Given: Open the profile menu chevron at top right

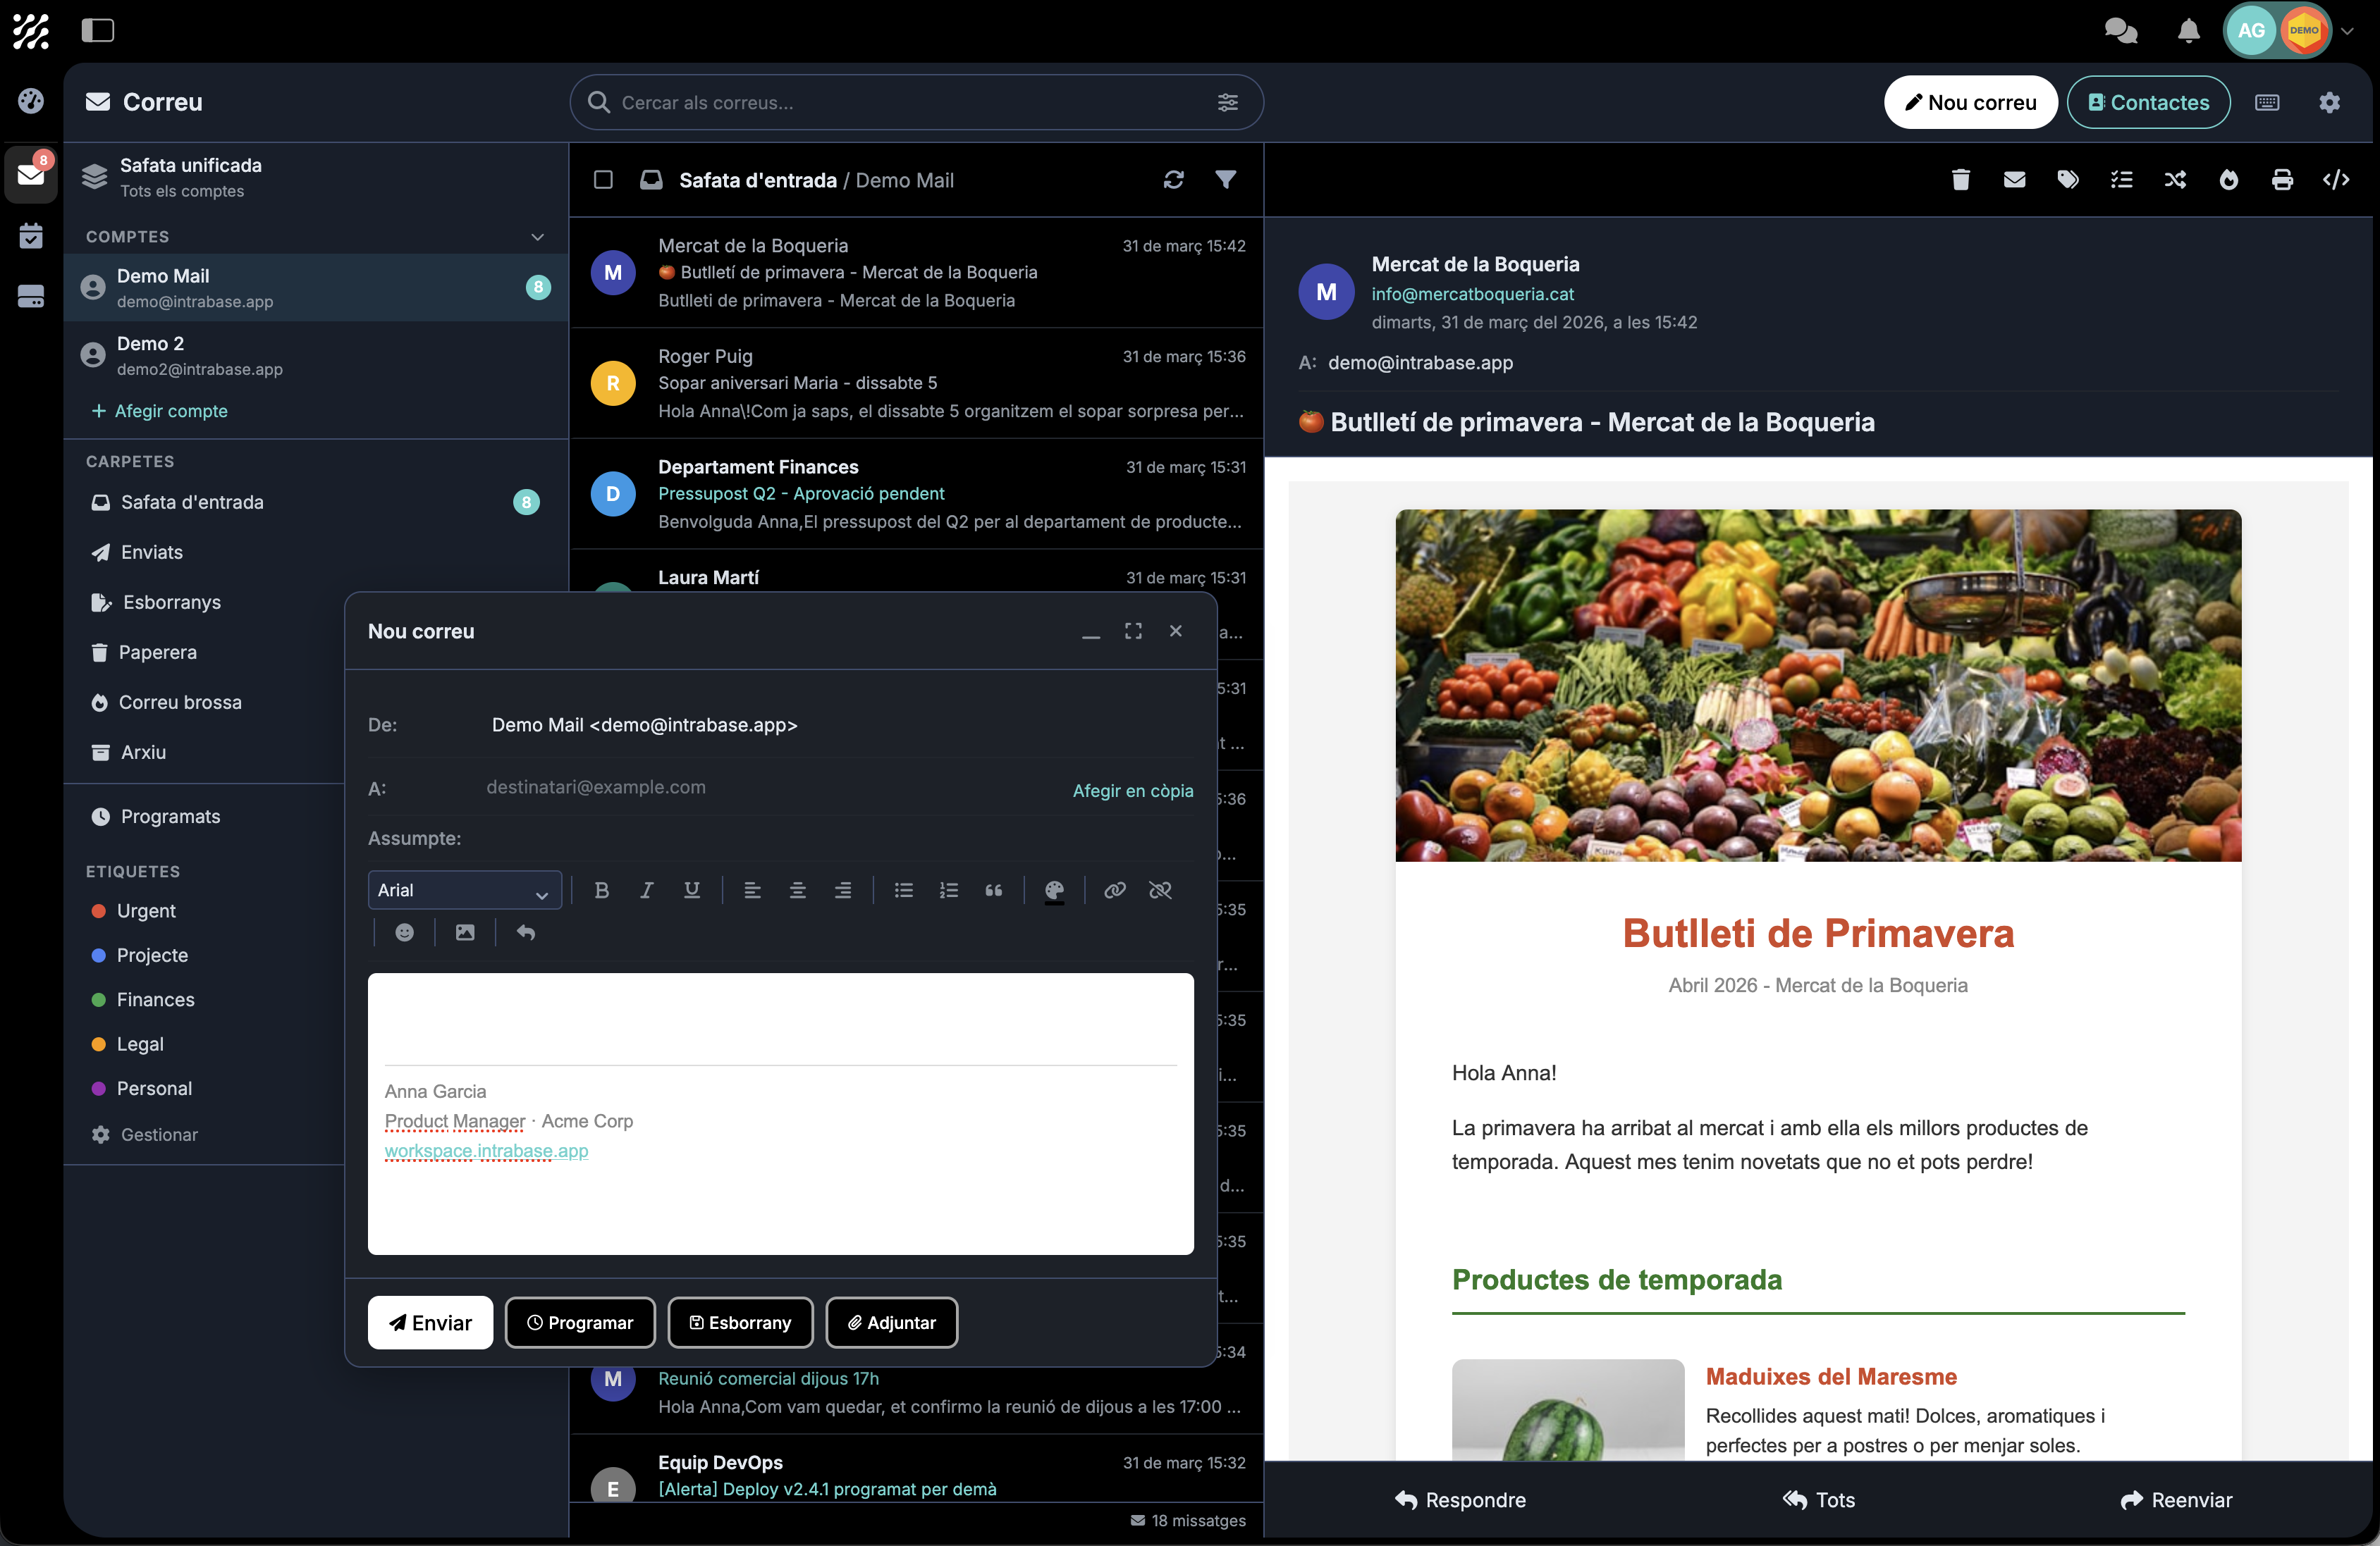Looking at the screenshot, I should [2348, 31].
